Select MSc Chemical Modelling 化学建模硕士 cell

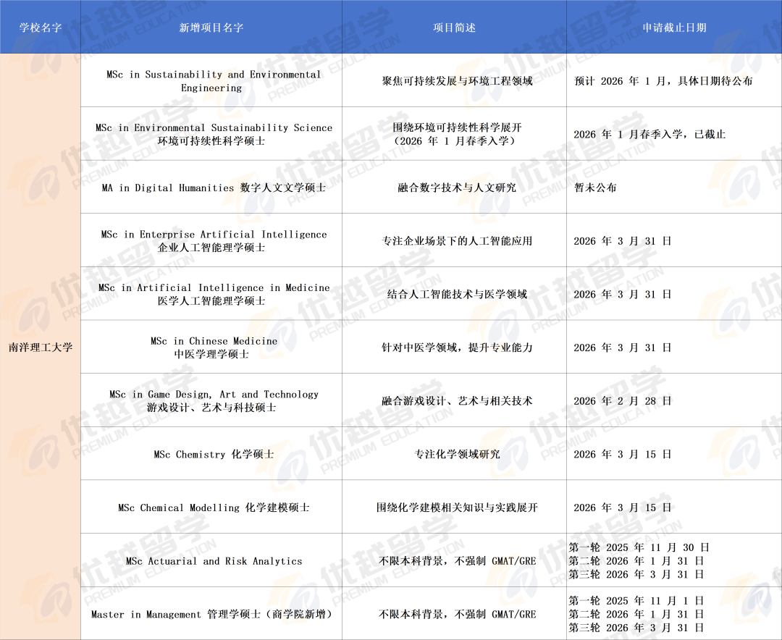click(212, 508)
